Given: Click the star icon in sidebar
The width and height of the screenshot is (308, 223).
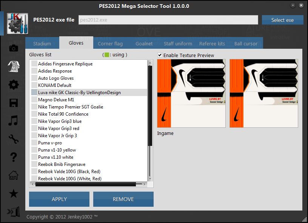Looking at the screenshot, I should [13, 194].
